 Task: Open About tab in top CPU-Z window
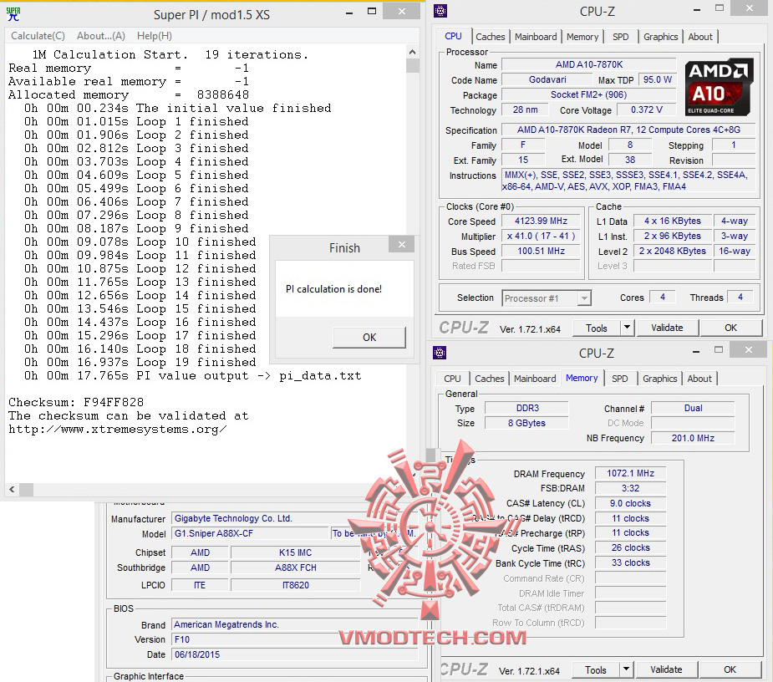(x=700, y=37)
